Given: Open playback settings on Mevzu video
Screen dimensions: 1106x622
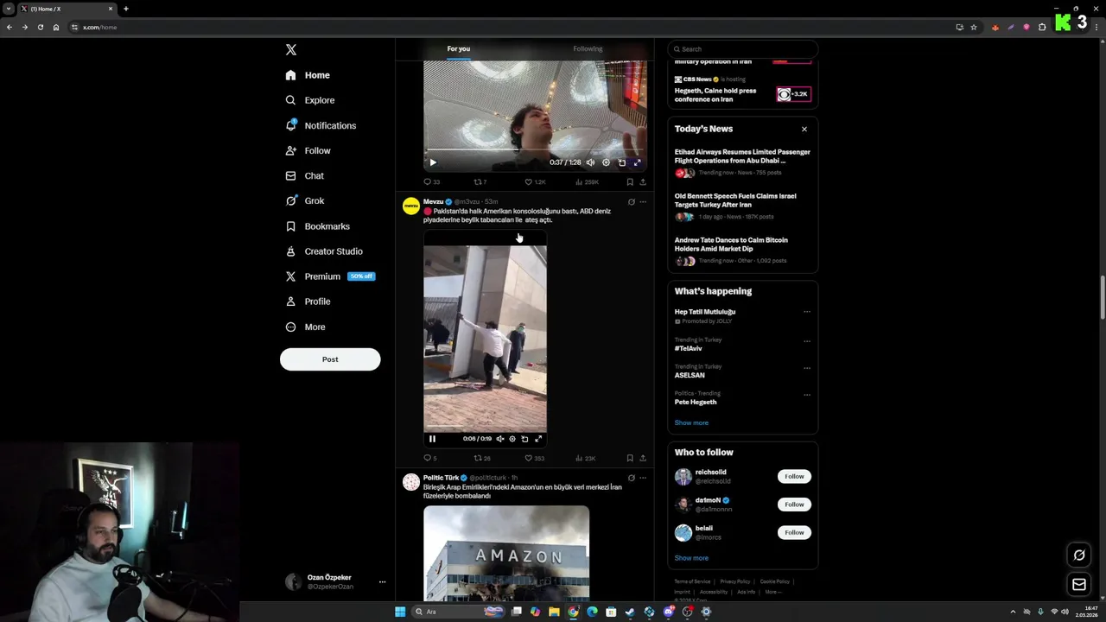Looking at the screenshot, I should (x=512, y=439).
